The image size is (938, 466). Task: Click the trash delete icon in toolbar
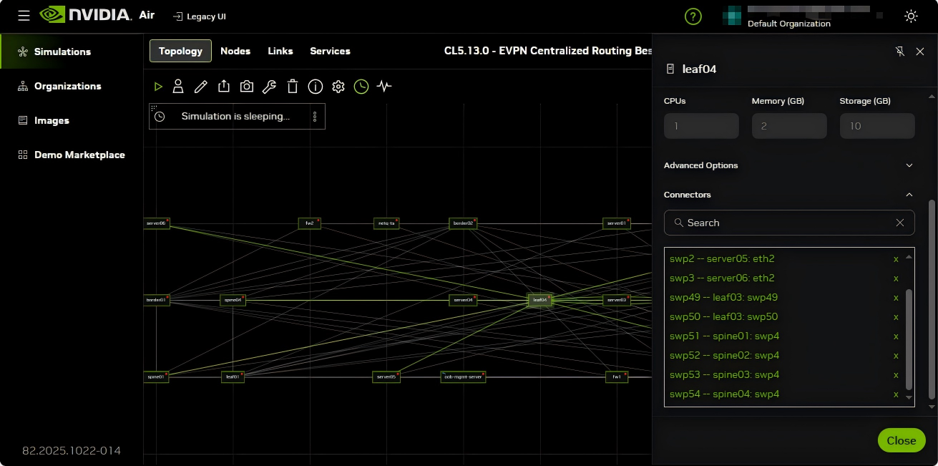pos(293,87)
